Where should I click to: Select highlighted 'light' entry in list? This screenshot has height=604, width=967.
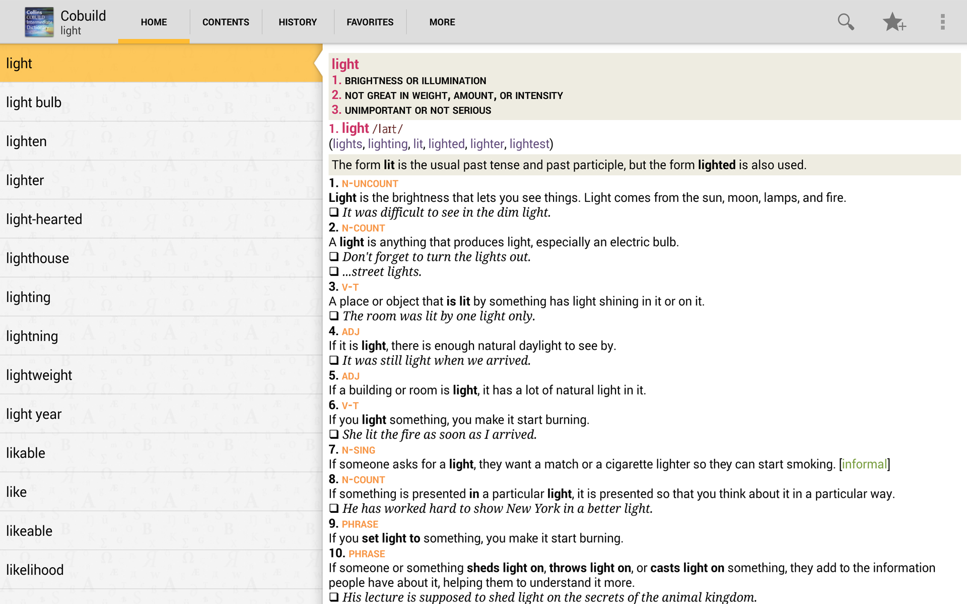tap(19, 64)
